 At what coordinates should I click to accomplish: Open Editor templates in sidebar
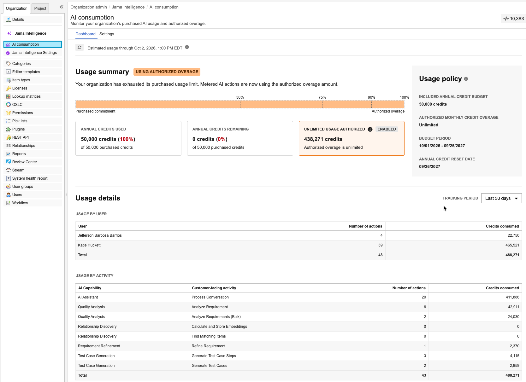tap(33, 72)
